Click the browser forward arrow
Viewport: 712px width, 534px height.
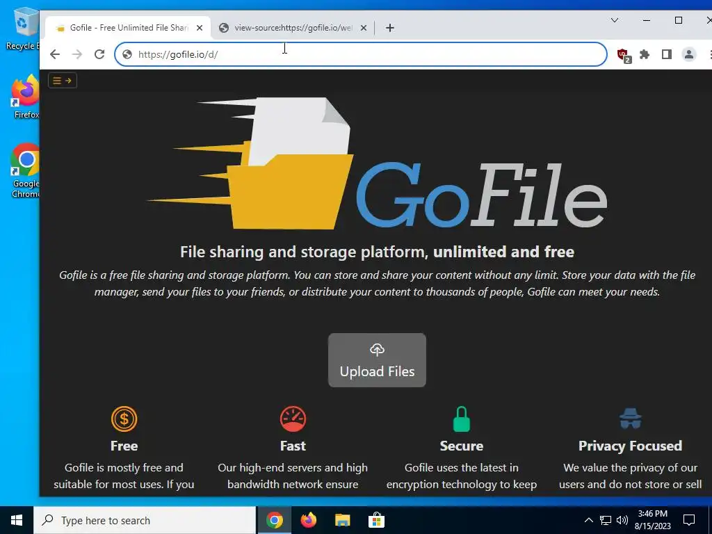(77, 54)
